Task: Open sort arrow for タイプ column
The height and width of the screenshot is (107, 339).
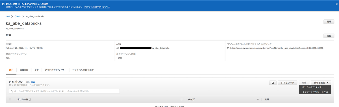Action: point(258,100)
